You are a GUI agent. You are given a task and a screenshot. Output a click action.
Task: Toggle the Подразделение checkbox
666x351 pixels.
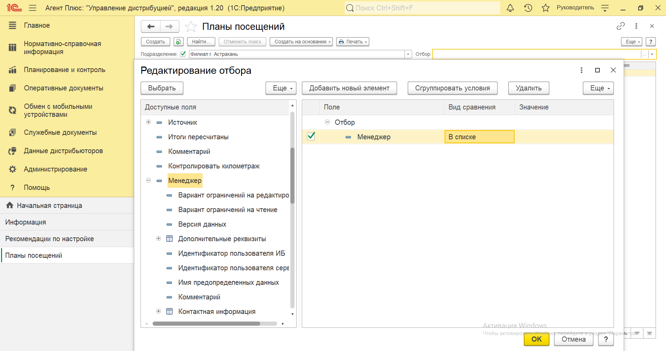pyautogui.click(x=183, y=54)
